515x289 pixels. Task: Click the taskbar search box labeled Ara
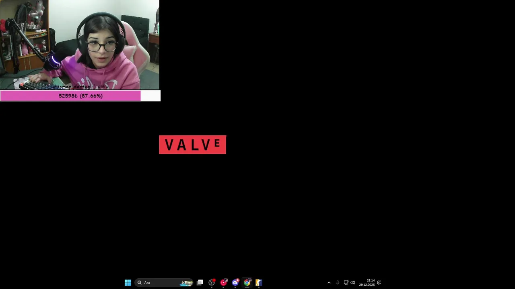(x=164, y=283)
